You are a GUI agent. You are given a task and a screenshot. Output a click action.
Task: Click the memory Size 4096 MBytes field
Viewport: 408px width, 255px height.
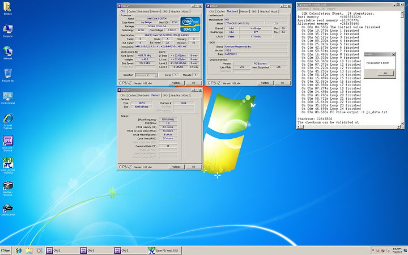[x=142, y=107]
